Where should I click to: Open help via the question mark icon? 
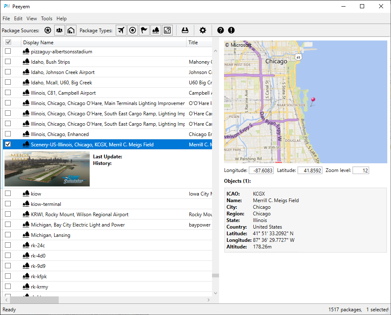220,31
